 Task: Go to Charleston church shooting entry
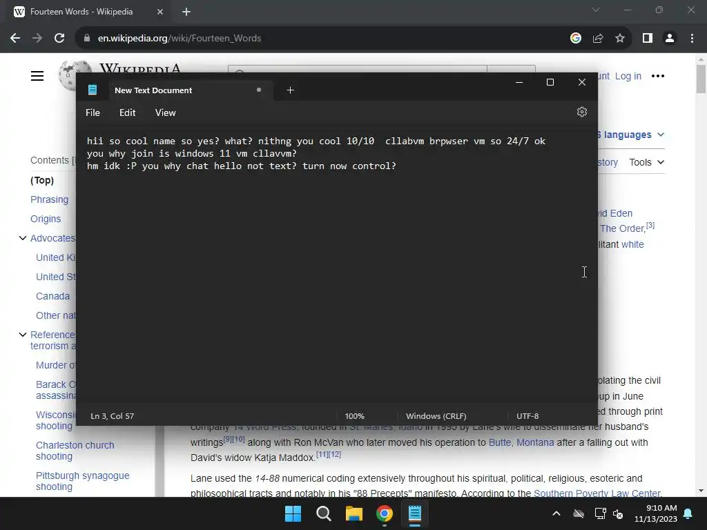(75, 451)
